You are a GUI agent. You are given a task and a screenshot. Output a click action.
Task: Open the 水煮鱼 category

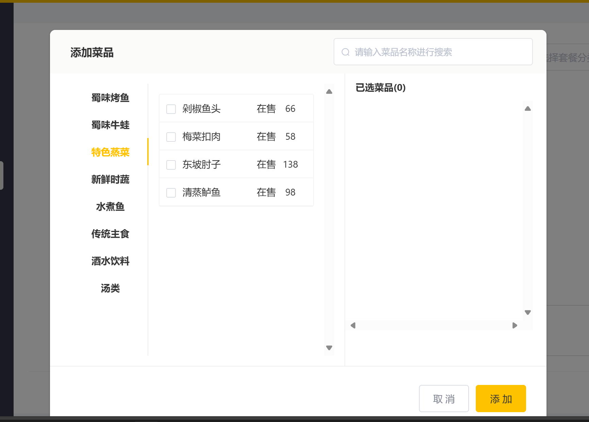110,206
